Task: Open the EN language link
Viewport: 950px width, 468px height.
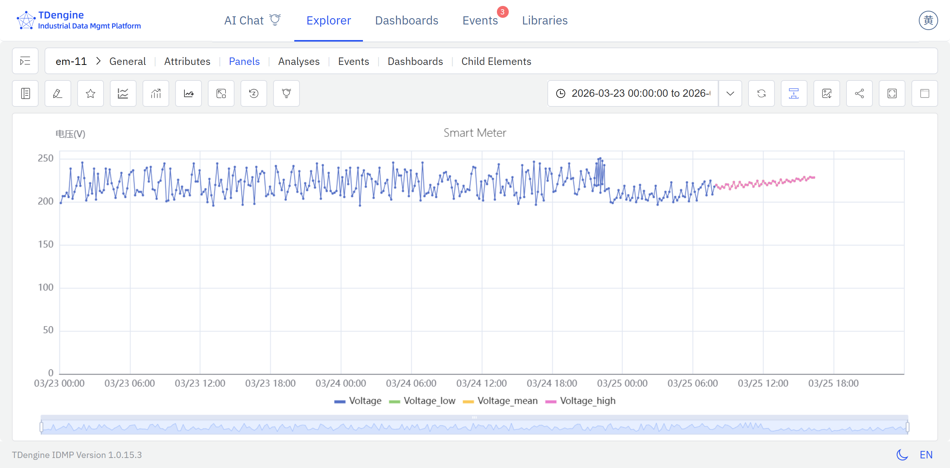Action: tap(926, 455)
